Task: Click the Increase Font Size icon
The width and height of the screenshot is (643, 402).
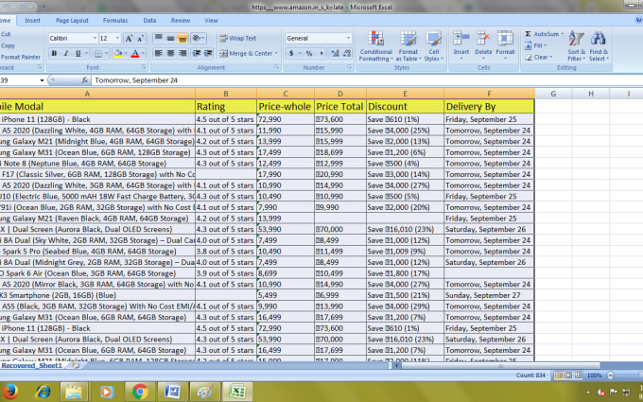Action: tap(129, 38)
